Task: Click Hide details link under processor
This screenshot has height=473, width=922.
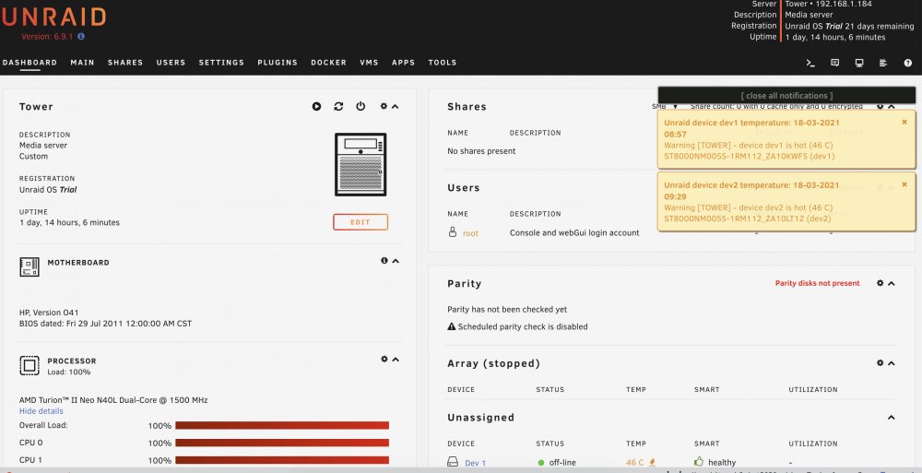Action: tap(41, 411)
